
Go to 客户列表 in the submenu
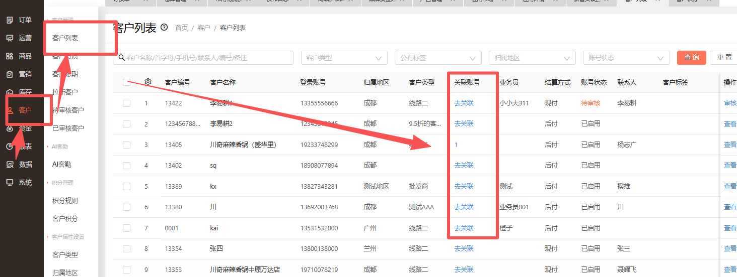[x=65, y=38]
